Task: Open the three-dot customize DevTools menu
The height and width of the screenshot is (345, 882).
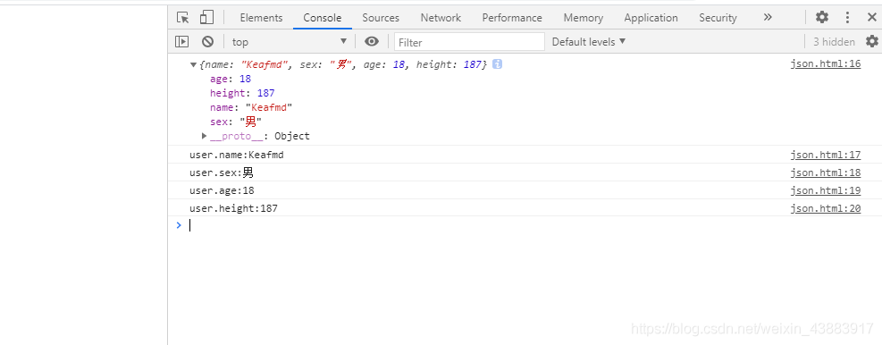Action: click(x=848, y=18)
